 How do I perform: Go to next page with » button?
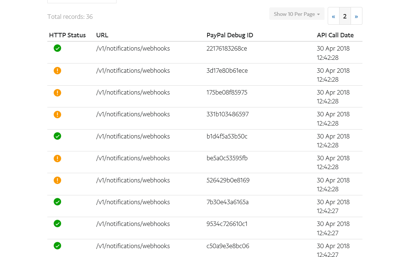pos(356,16)
